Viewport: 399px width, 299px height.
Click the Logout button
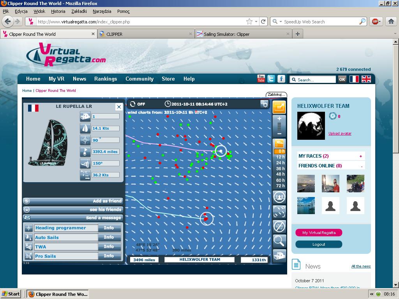tap(318, 244)
